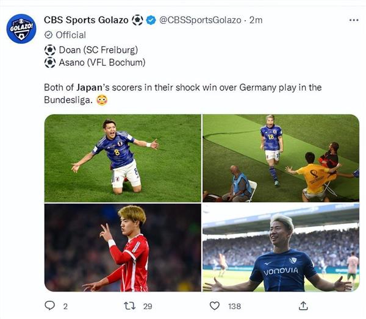Open the 2m timestamp link

[x=256, y=20]
